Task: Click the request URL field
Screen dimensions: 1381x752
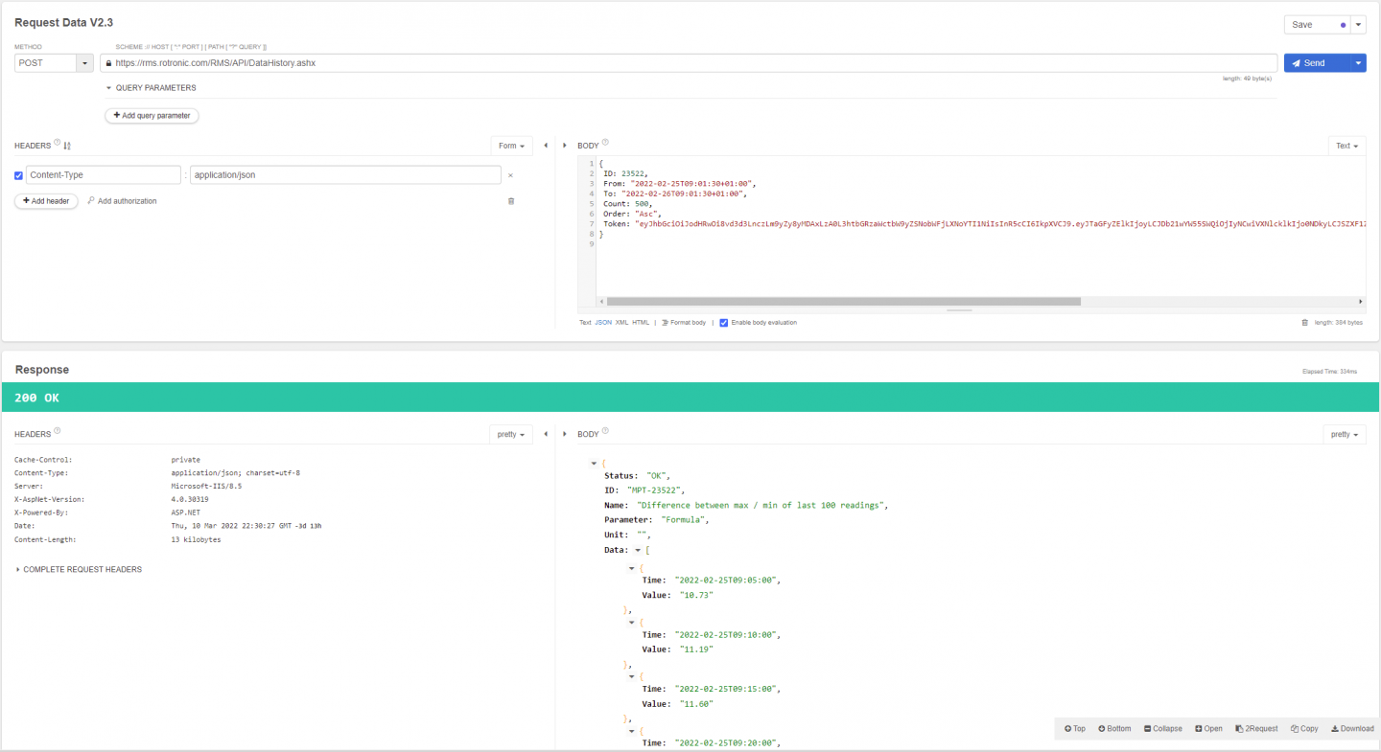Action: tap(689, 63)
